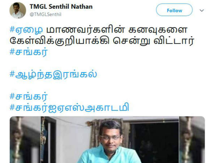This screenshot has width=217, height=163.
Task: Open the #ஆழ்ந்தஇரங்கல் hashtag
Action: 53,74
